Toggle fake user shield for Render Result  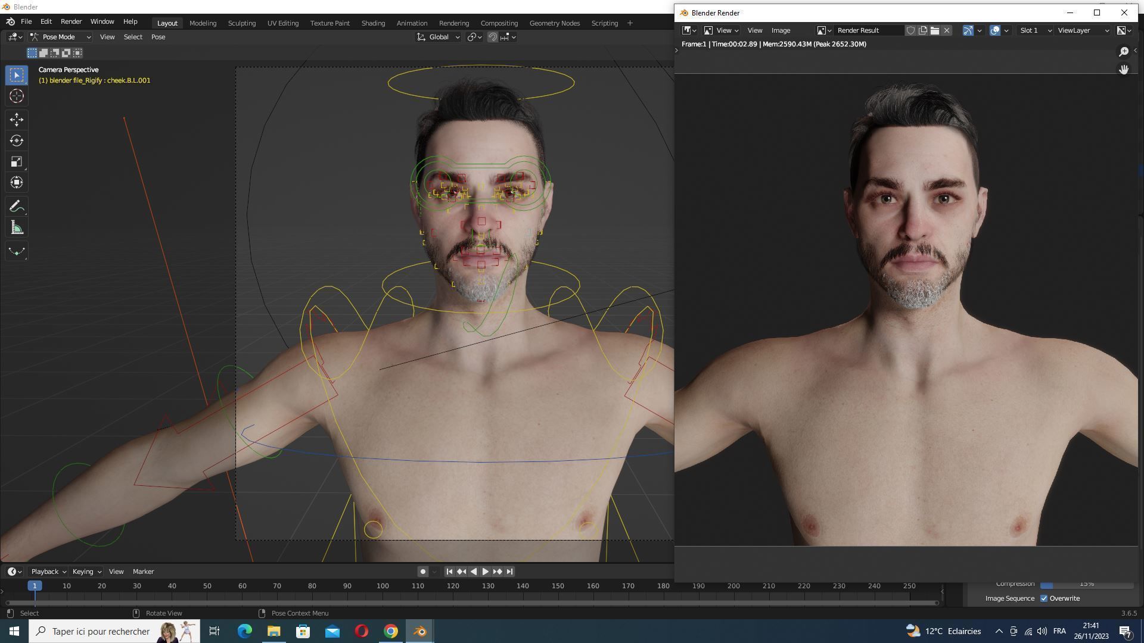(x=910, y=30)
